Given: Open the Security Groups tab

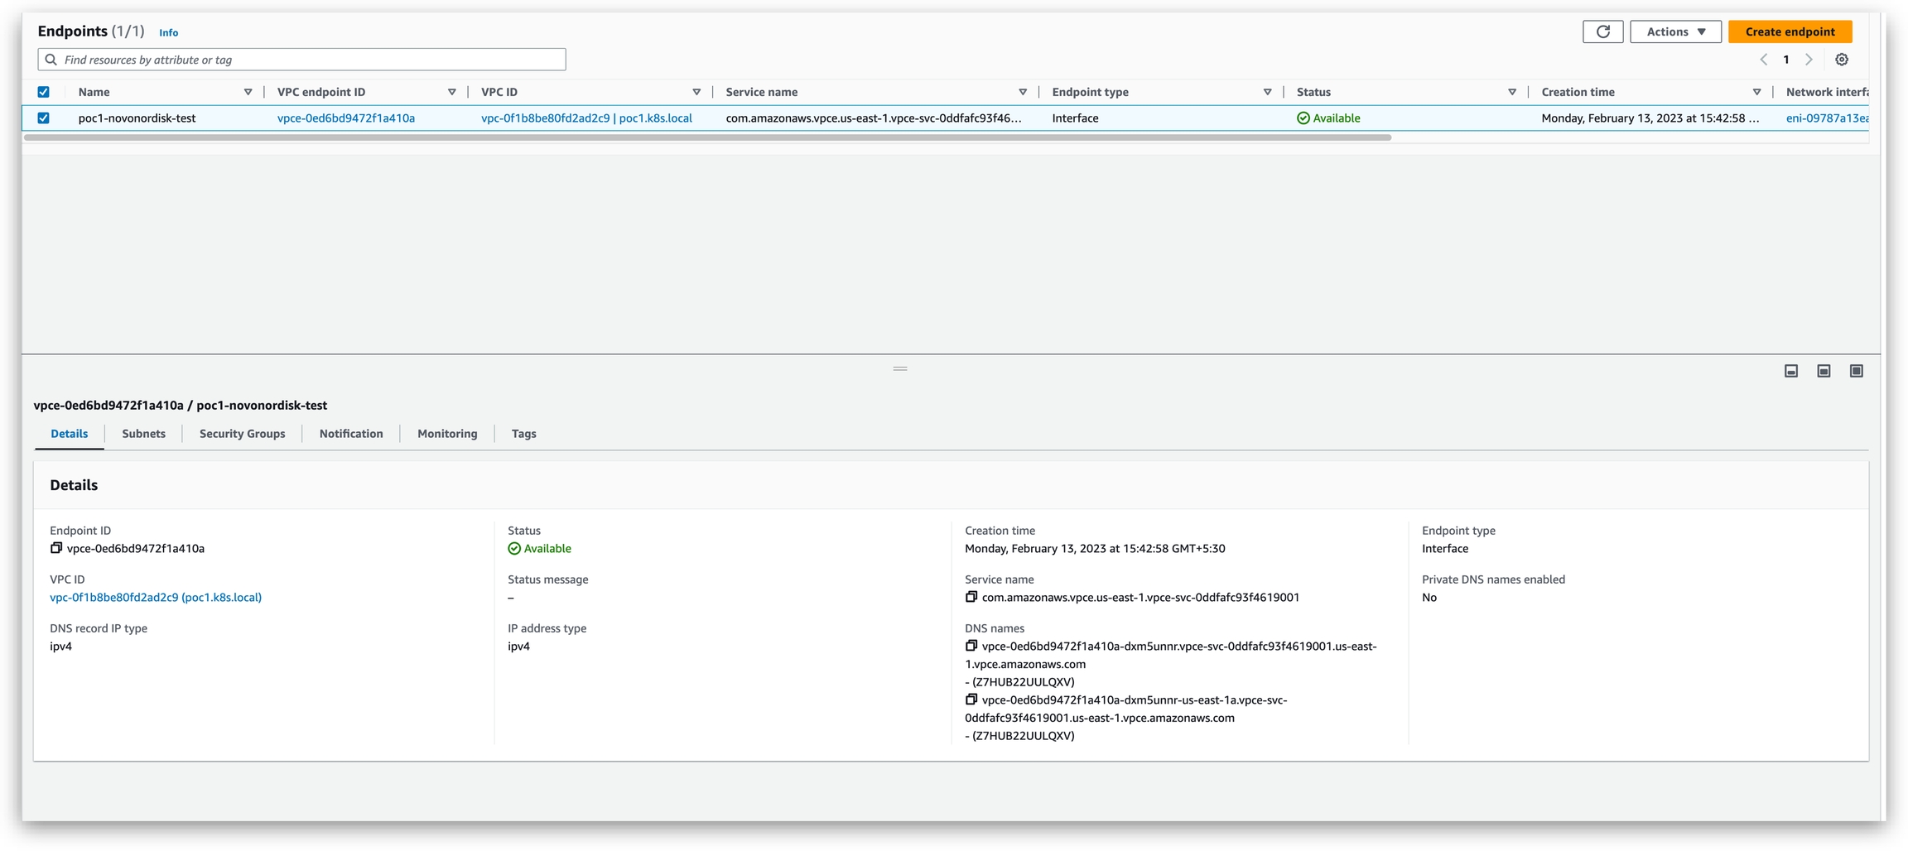Looking at the screenshot, I should (242, 434).
